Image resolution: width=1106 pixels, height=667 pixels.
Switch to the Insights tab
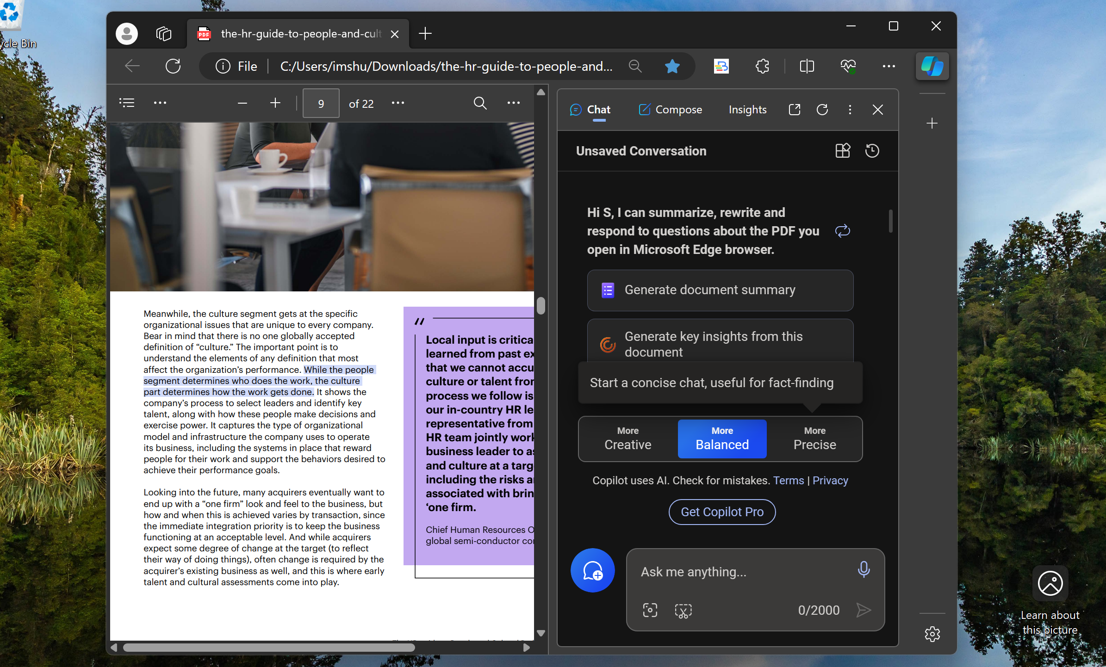747,110
